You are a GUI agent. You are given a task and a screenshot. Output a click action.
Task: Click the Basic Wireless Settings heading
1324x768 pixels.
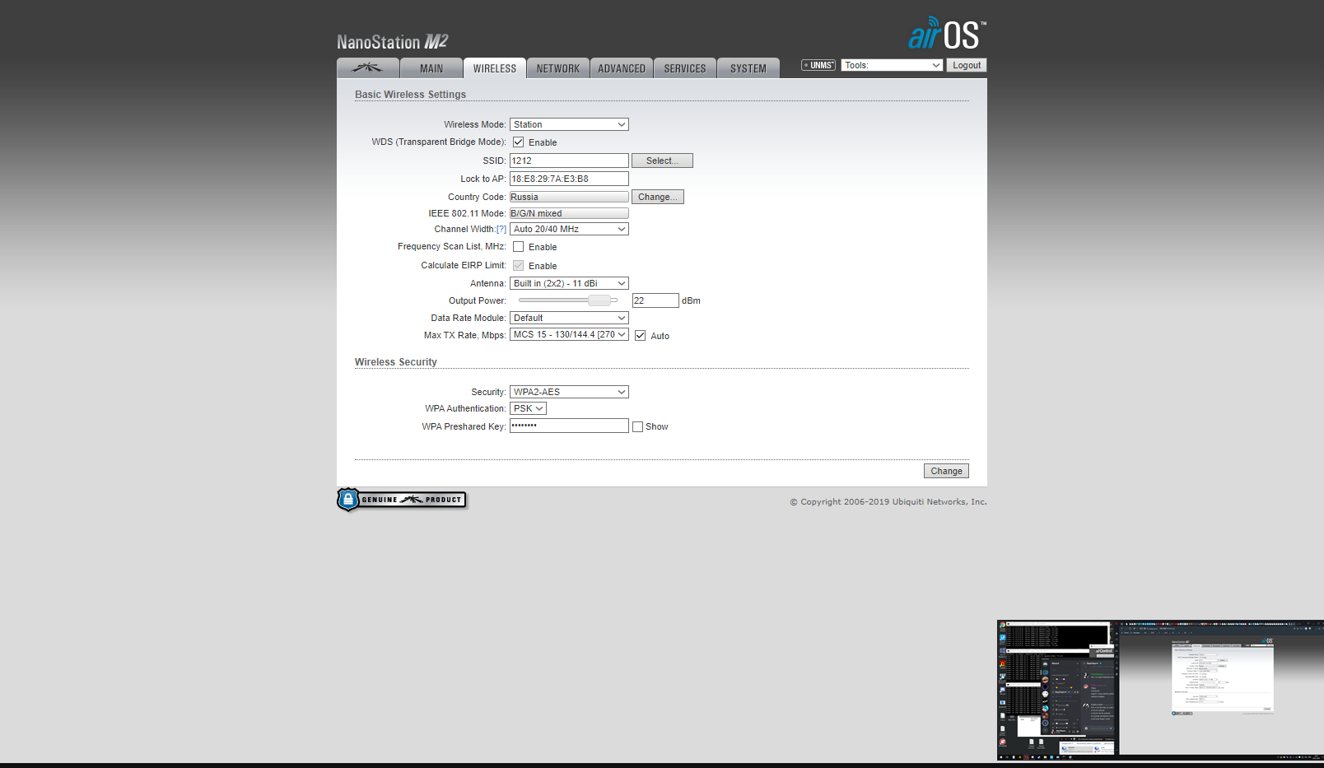410,95
